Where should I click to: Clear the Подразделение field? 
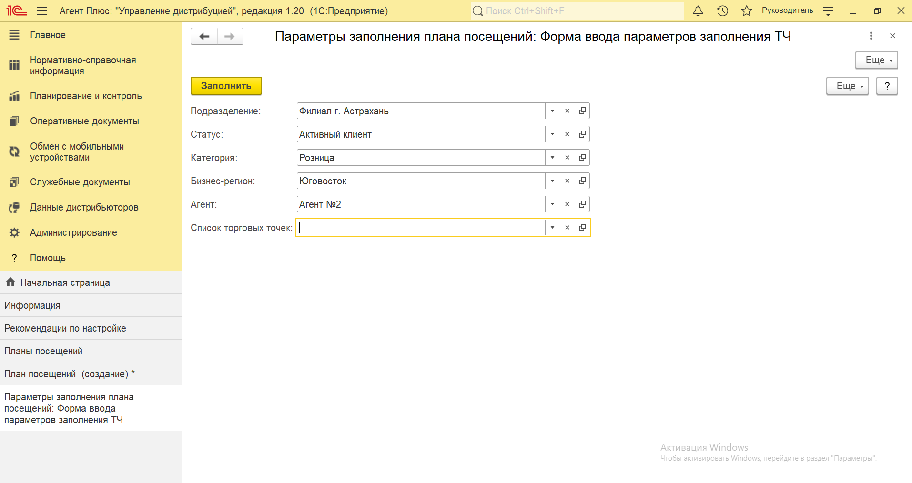[567, 111]
